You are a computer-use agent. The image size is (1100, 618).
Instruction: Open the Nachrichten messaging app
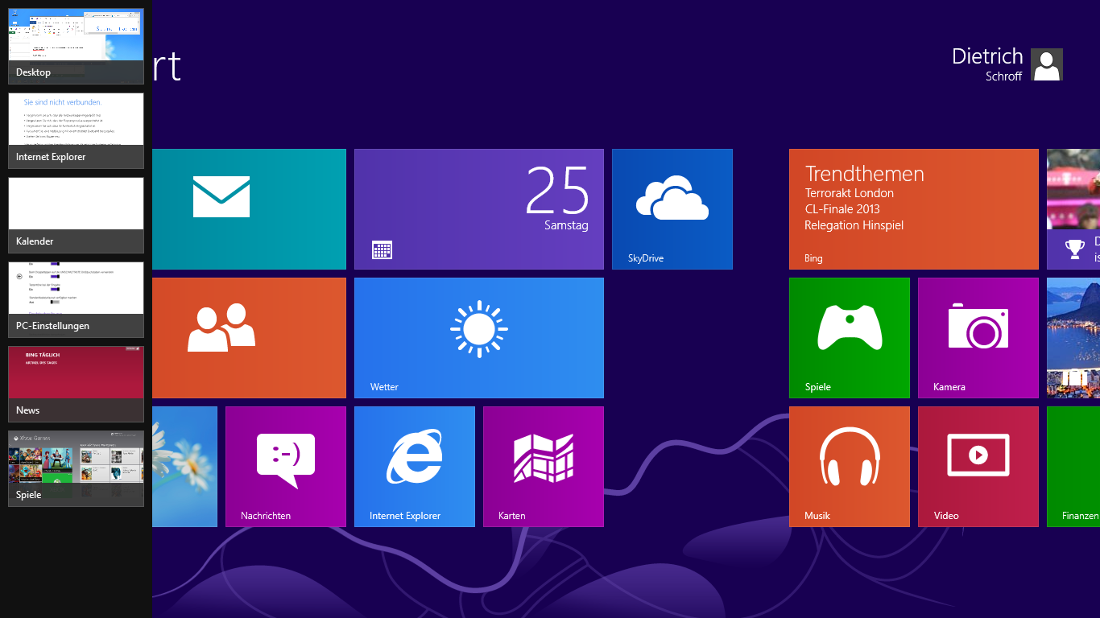pyautogui.click(x=285, y=467)
